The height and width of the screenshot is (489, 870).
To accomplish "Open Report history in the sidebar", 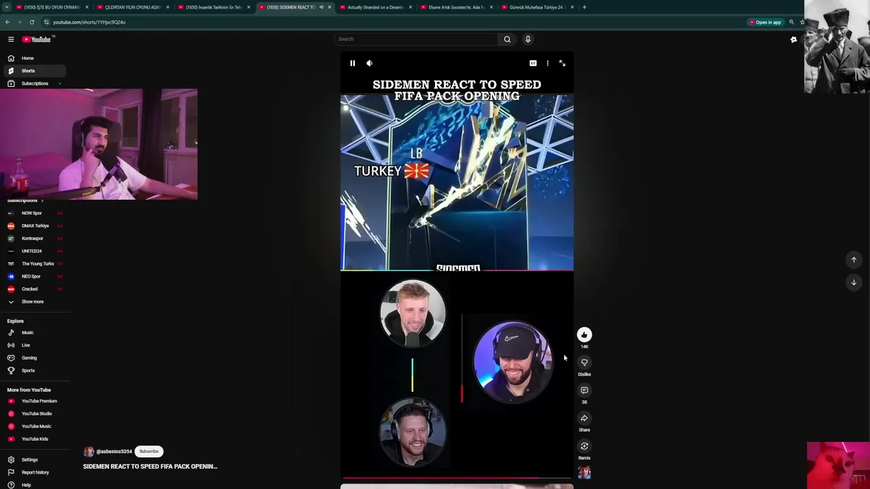I will 34,473.
